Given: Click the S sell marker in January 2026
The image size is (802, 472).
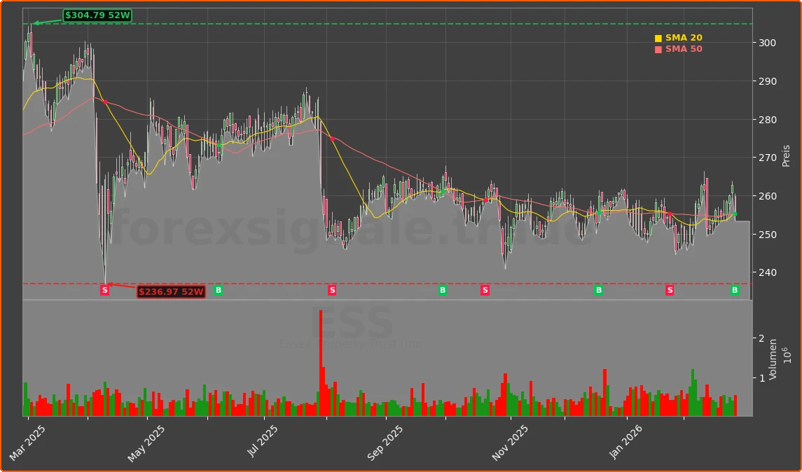Looking at the screenshot, I should coord(670,290).
